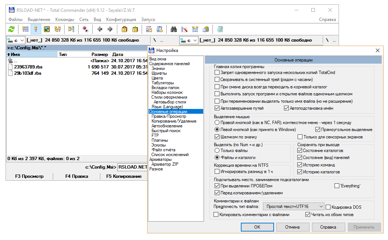This screenshot has width=388, height=240.
Task: Launch Notepad from the toolbar icon
Action: click(x=220, y=29)
